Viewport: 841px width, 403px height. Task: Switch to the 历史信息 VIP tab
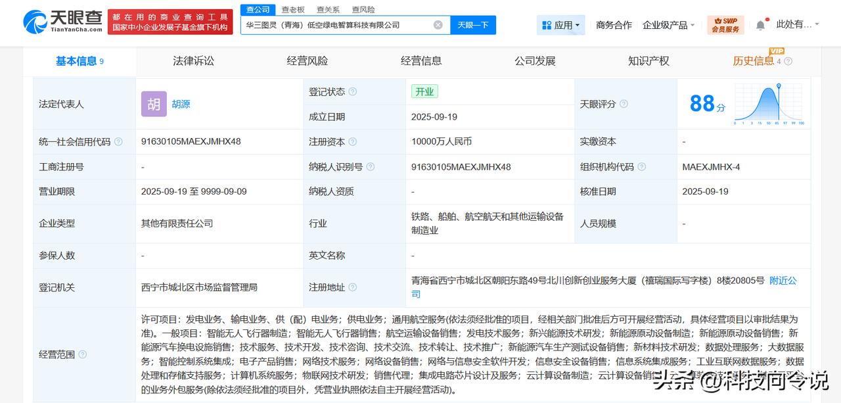point(757,61)
